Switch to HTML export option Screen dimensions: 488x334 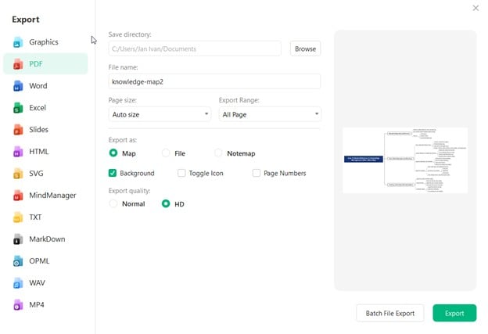(45, 152)
